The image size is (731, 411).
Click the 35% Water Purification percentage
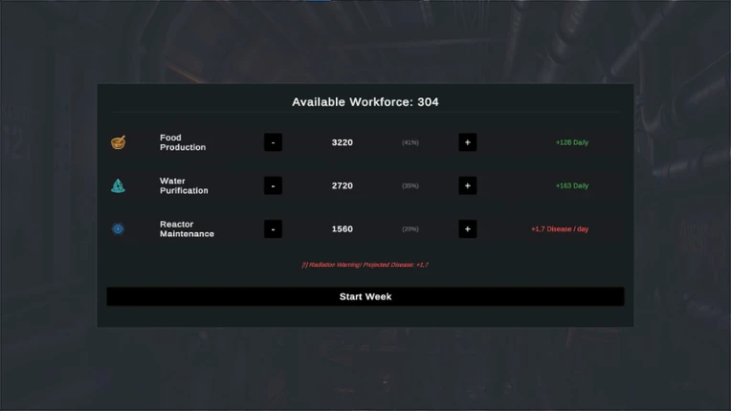pyautogui.click(x=410, y=185)
